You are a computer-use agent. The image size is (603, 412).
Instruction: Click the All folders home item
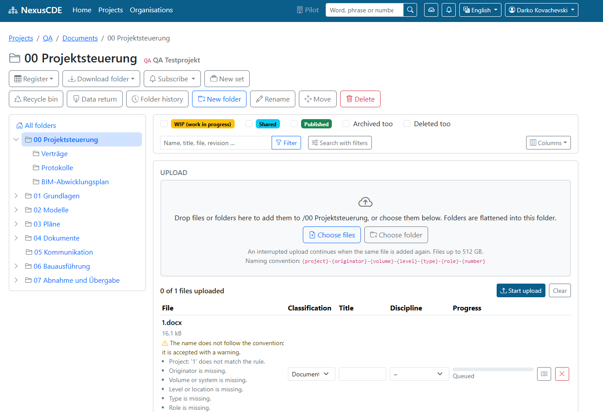[x=36, y=125]
